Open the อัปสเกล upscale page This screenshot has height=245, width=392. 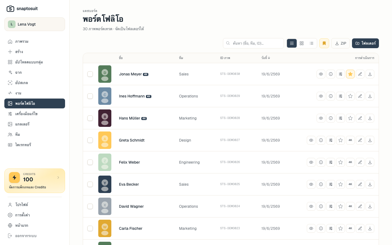[35, 83]
